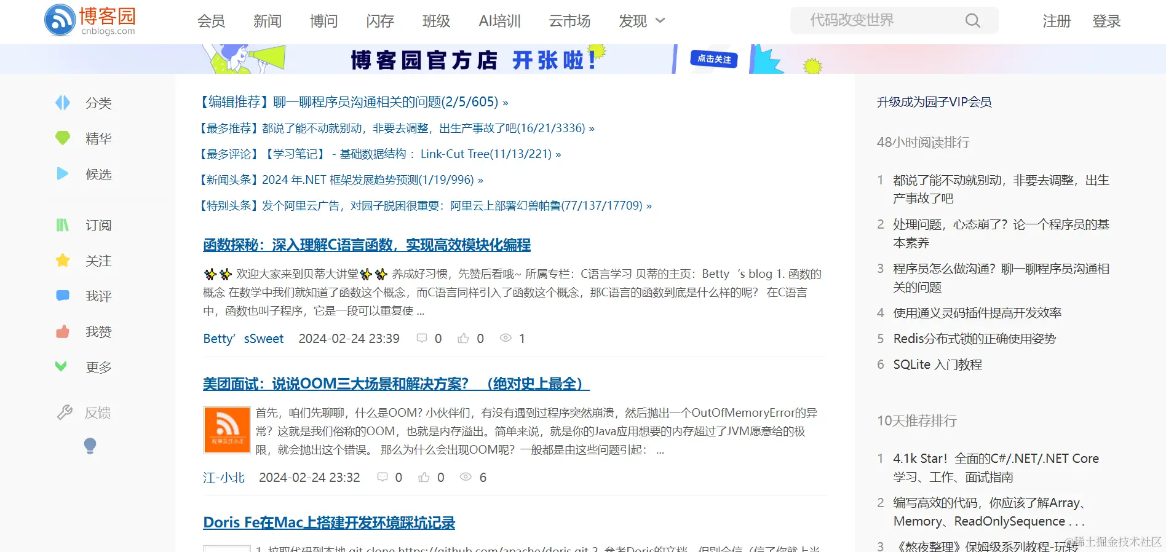
Task: Visit author Betty'sSweet profile
Action: tap(244, 338)
